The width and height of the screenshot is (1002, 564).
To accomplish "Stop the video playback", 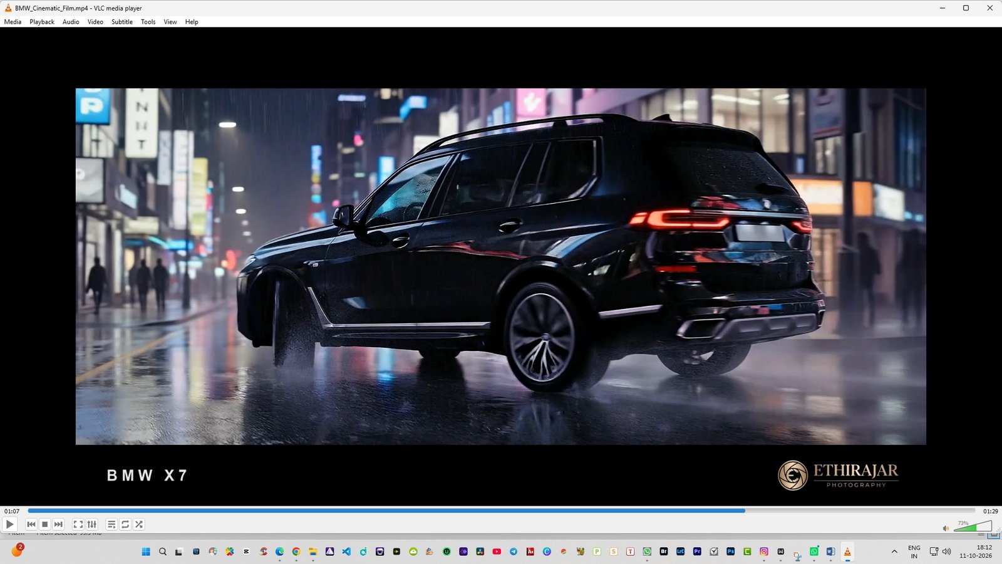I will 44,525.
